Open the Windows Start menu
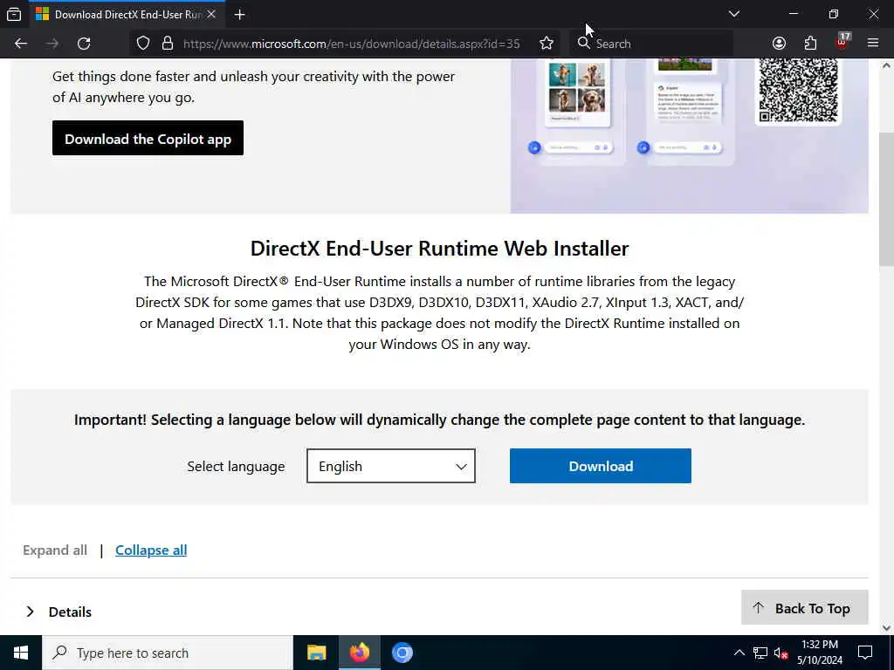 click(x=21, y=653)
